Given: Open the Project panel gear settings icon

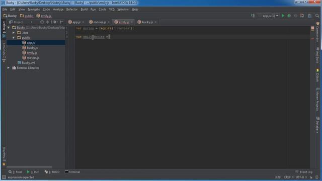Looking at the screenshot, I should click(55, 22).
